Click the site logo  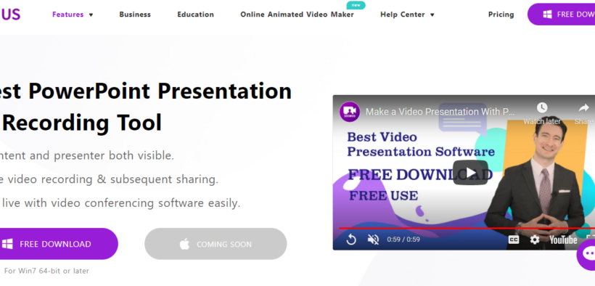(x=10, y=15)
